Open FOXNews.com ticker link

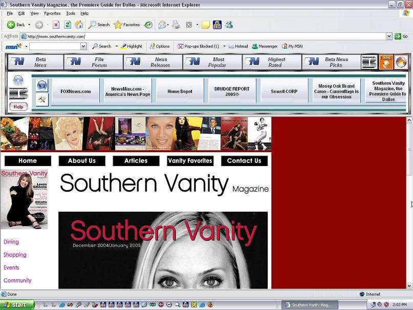click(76, 92)
